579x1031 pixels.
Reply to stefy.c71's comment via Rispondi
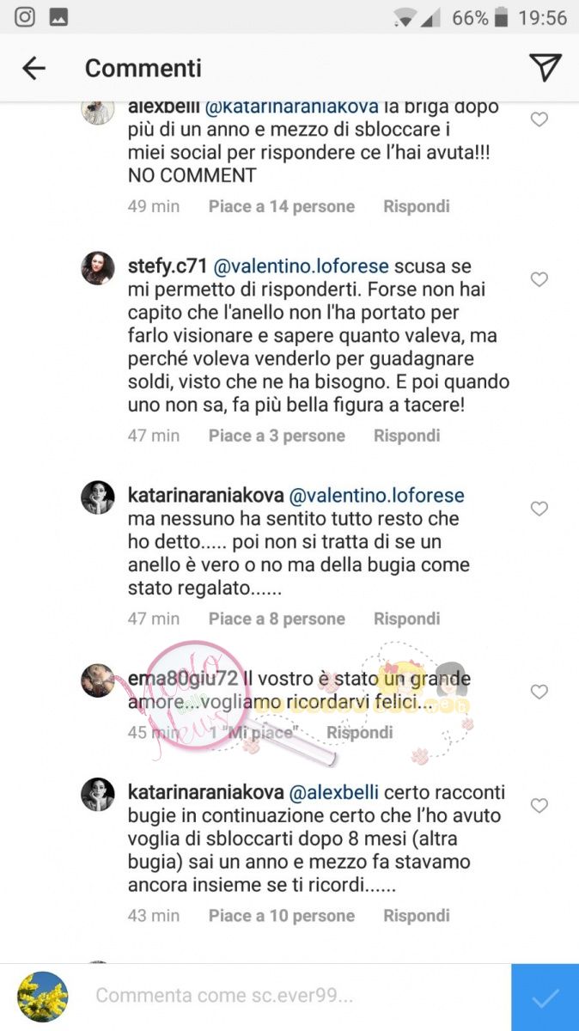pyautogui.click(x=407, y=436)
